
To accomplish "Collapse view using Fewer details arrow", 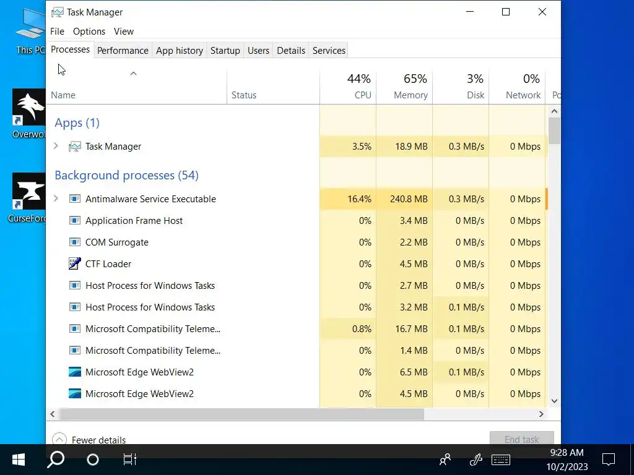I will coord(59,439).
